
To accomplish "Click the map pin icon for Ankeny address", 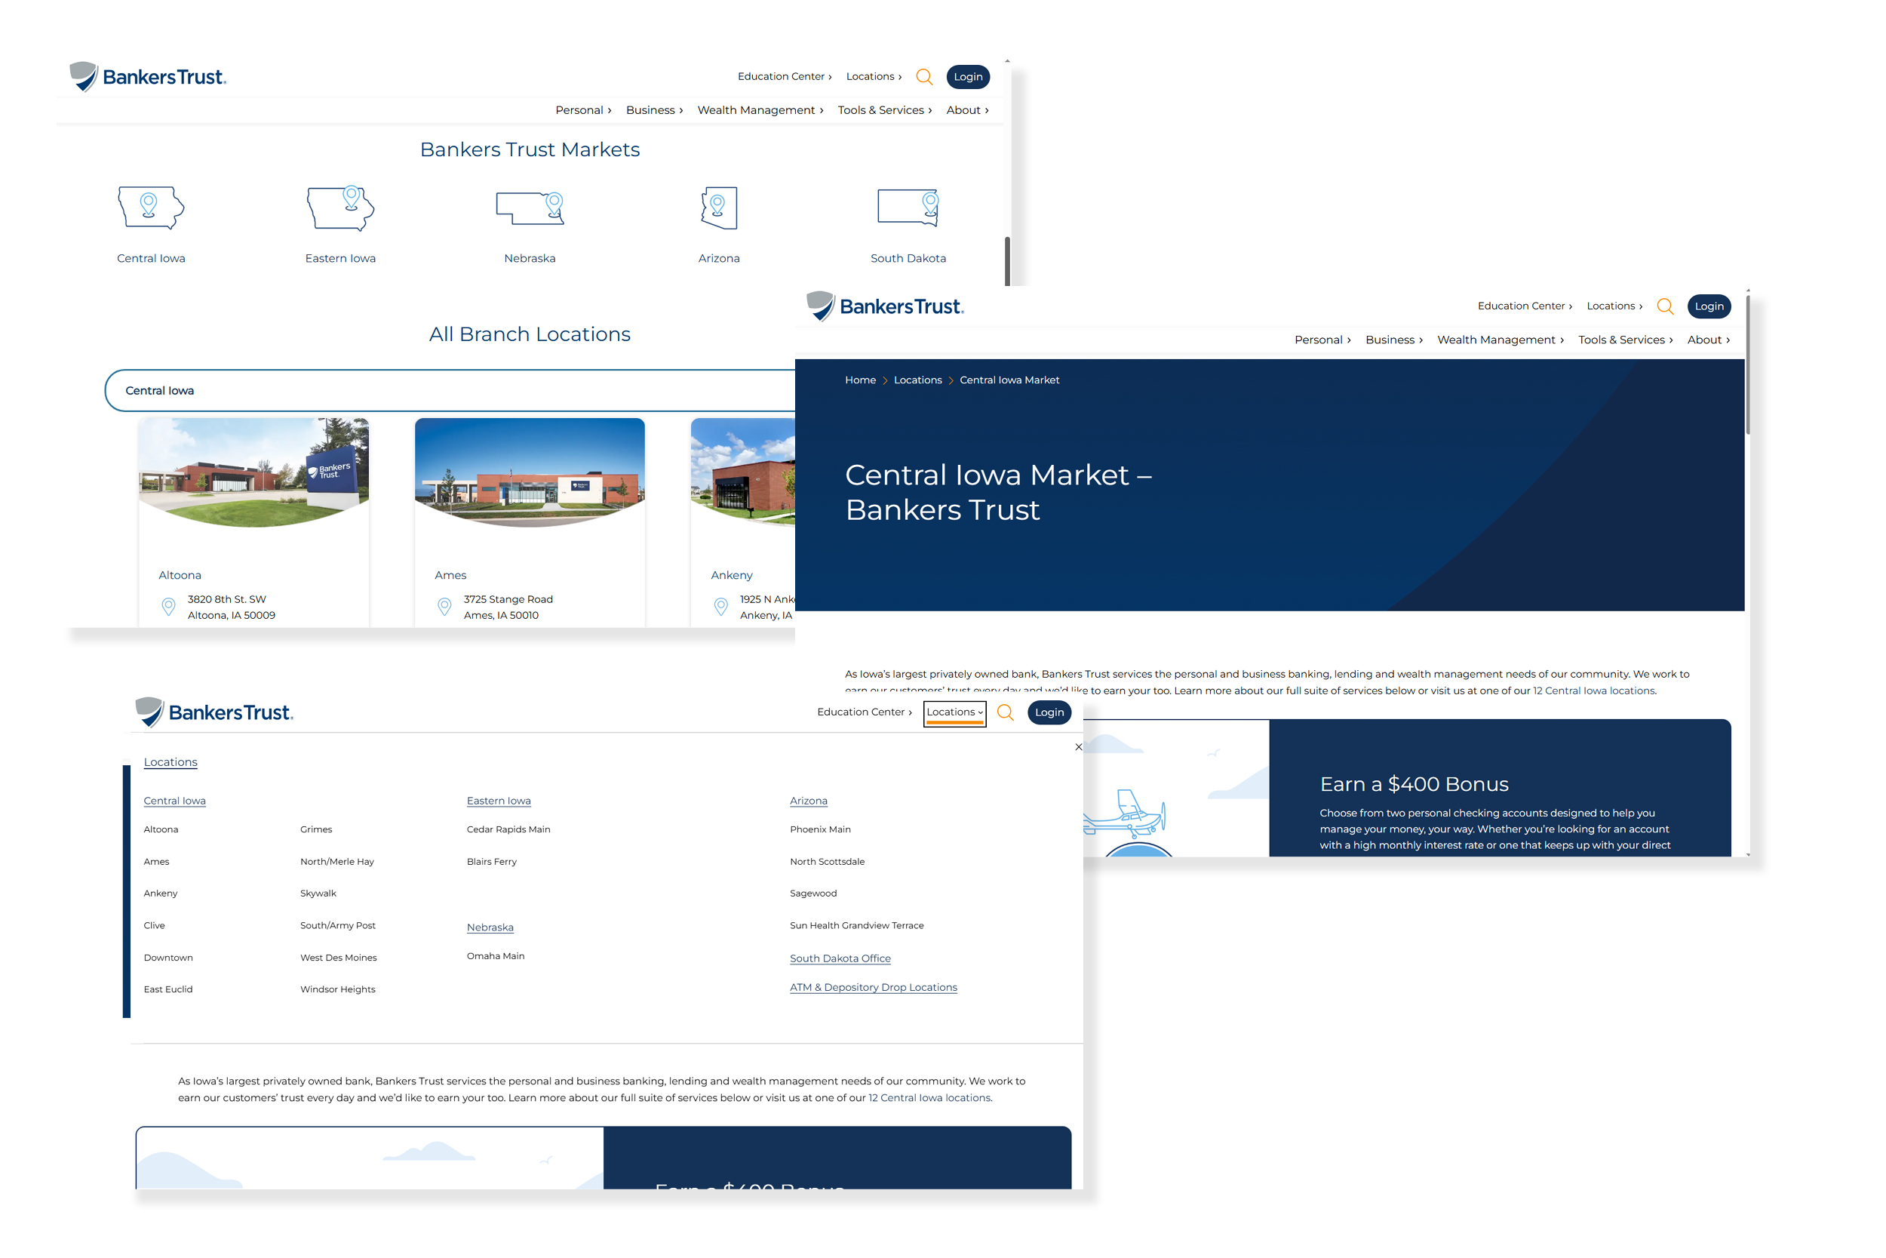I will pyautogui.click(x=721, y=607).
